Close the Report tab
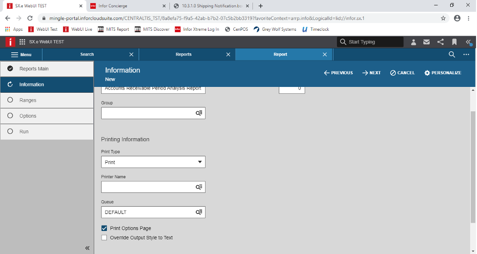 pyautogui.click(x=325, y=54)
